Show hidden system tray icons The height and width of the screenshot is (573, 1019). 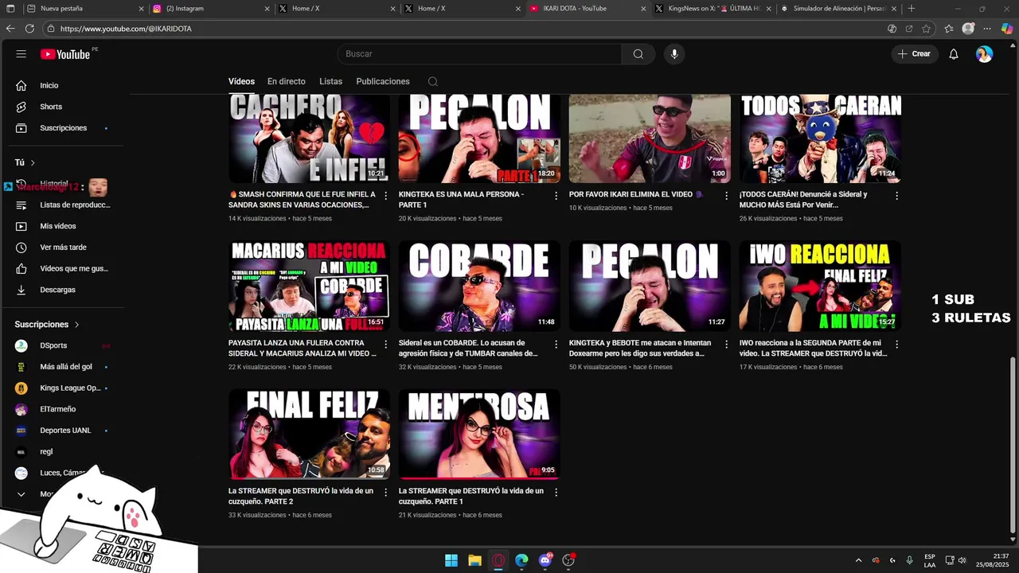858,560
